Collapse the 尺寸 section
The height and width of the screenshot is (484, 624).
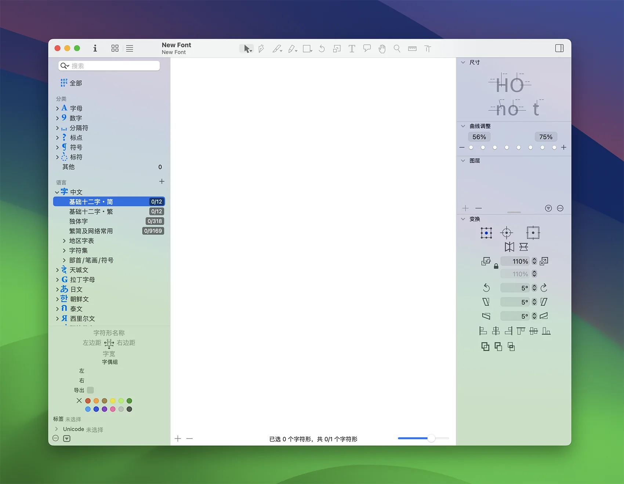pyautogui.click(x=463, y=62)
